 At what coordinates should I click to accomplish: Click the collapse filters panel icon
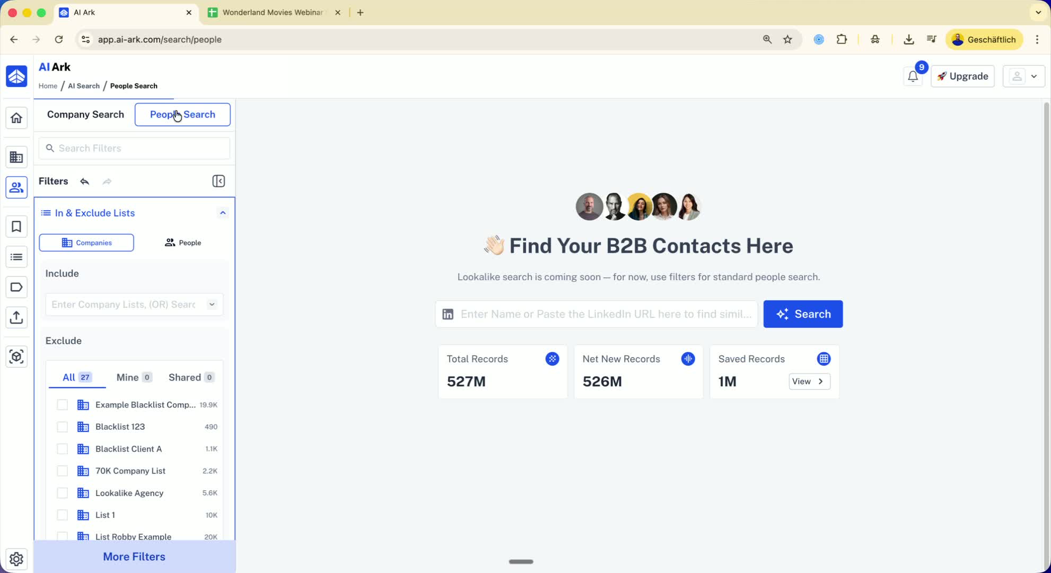(218, 181)
